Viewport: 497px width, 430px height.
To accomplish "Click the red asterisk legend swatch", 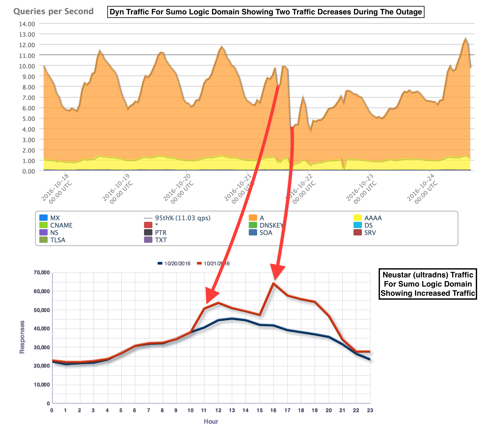I will pyautogui.click(x=148, y=225).
